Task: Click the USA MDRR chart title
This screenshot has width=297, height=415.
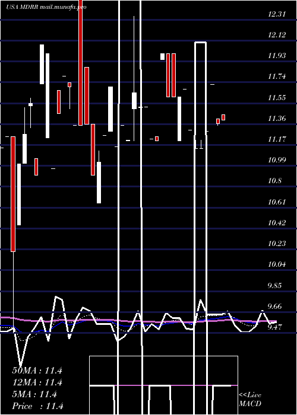Action: (x=46, y=7)
